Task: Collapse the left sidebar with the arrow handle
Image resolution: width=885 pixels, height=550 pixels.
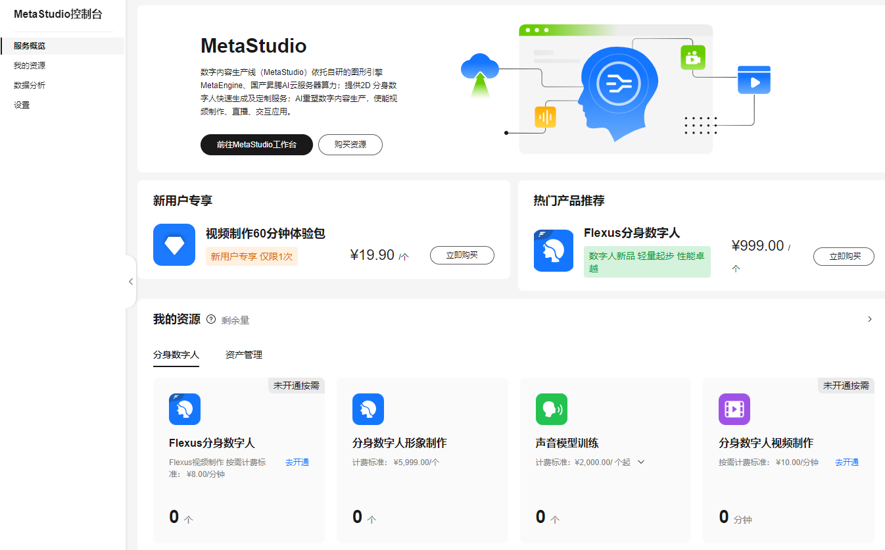Action: [130, 282]
